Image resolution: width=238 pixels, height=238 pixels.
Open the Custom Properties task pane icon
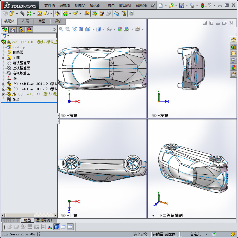tap(233, 74)
